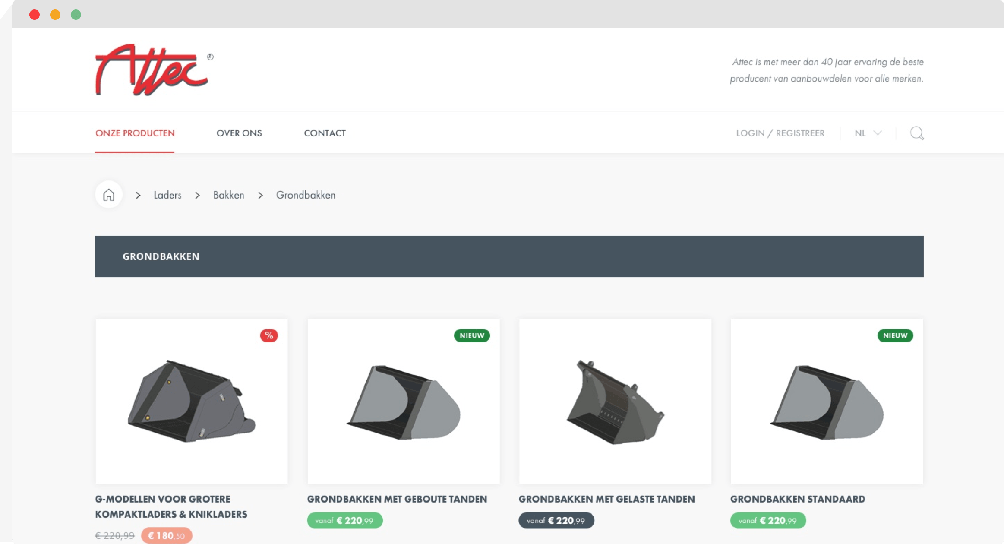Click the green window maximize button

pos(76,15)
